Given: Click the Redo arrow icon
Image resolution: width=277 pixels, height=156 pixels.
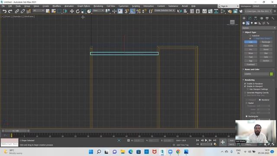Looking at the screenshot, I should click(x=10, y=11).
